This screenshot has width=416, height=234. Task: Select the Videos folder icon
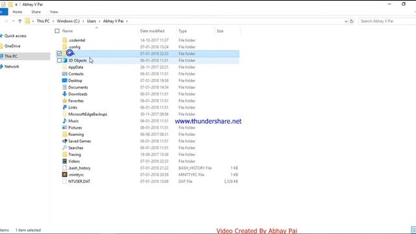click(x=64, y=161)
